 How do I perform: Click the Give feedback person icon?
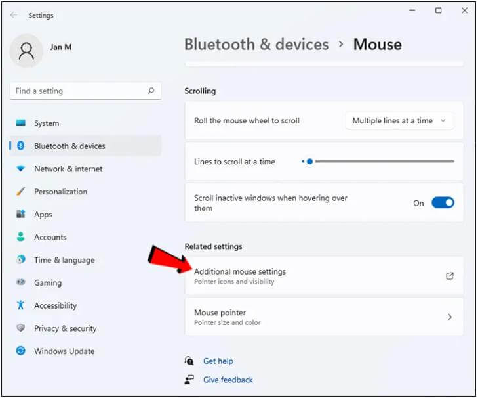click(189, 380)
